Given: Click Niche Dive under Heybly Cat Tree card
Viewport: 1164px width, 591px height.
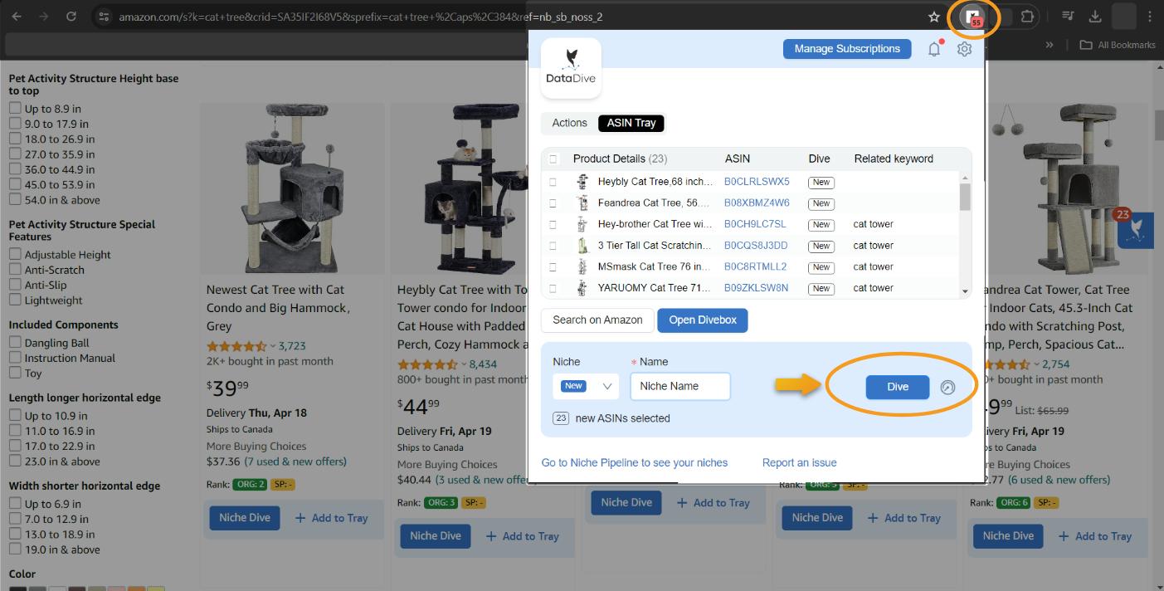Looking at the screenshot, I should (x=436, y=536).
